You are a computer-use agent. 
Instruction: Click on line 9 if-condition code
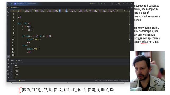tap(37, 36)
